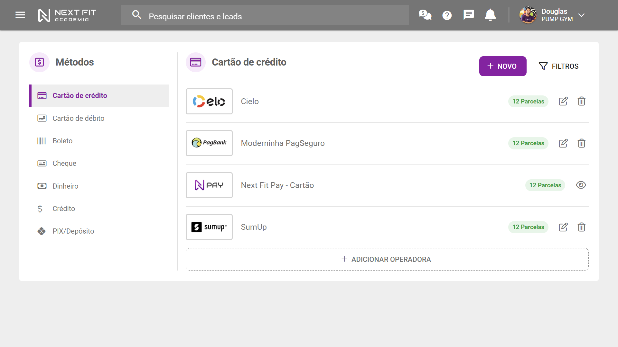Image resolution: width=618 pixels, height=347 pixels.
Task: Click the edit icon for Cielo
Action: coord(563,101)
